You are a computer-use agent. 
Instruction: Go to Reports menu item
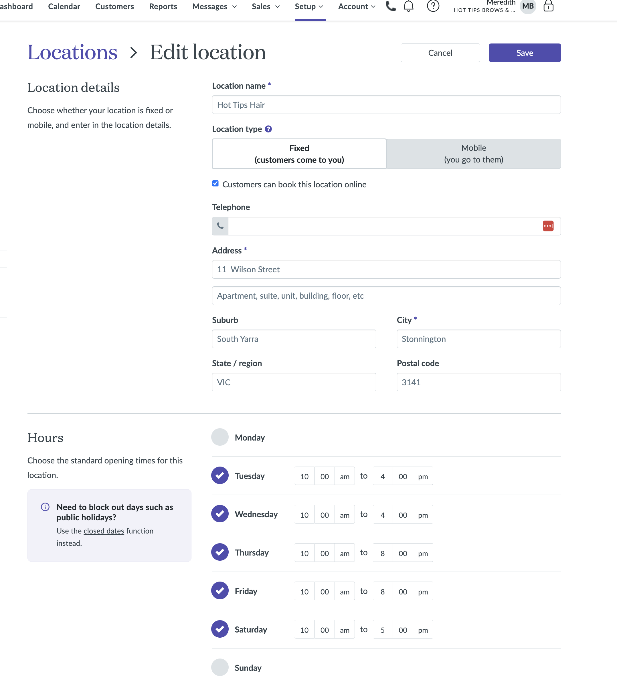163,7
